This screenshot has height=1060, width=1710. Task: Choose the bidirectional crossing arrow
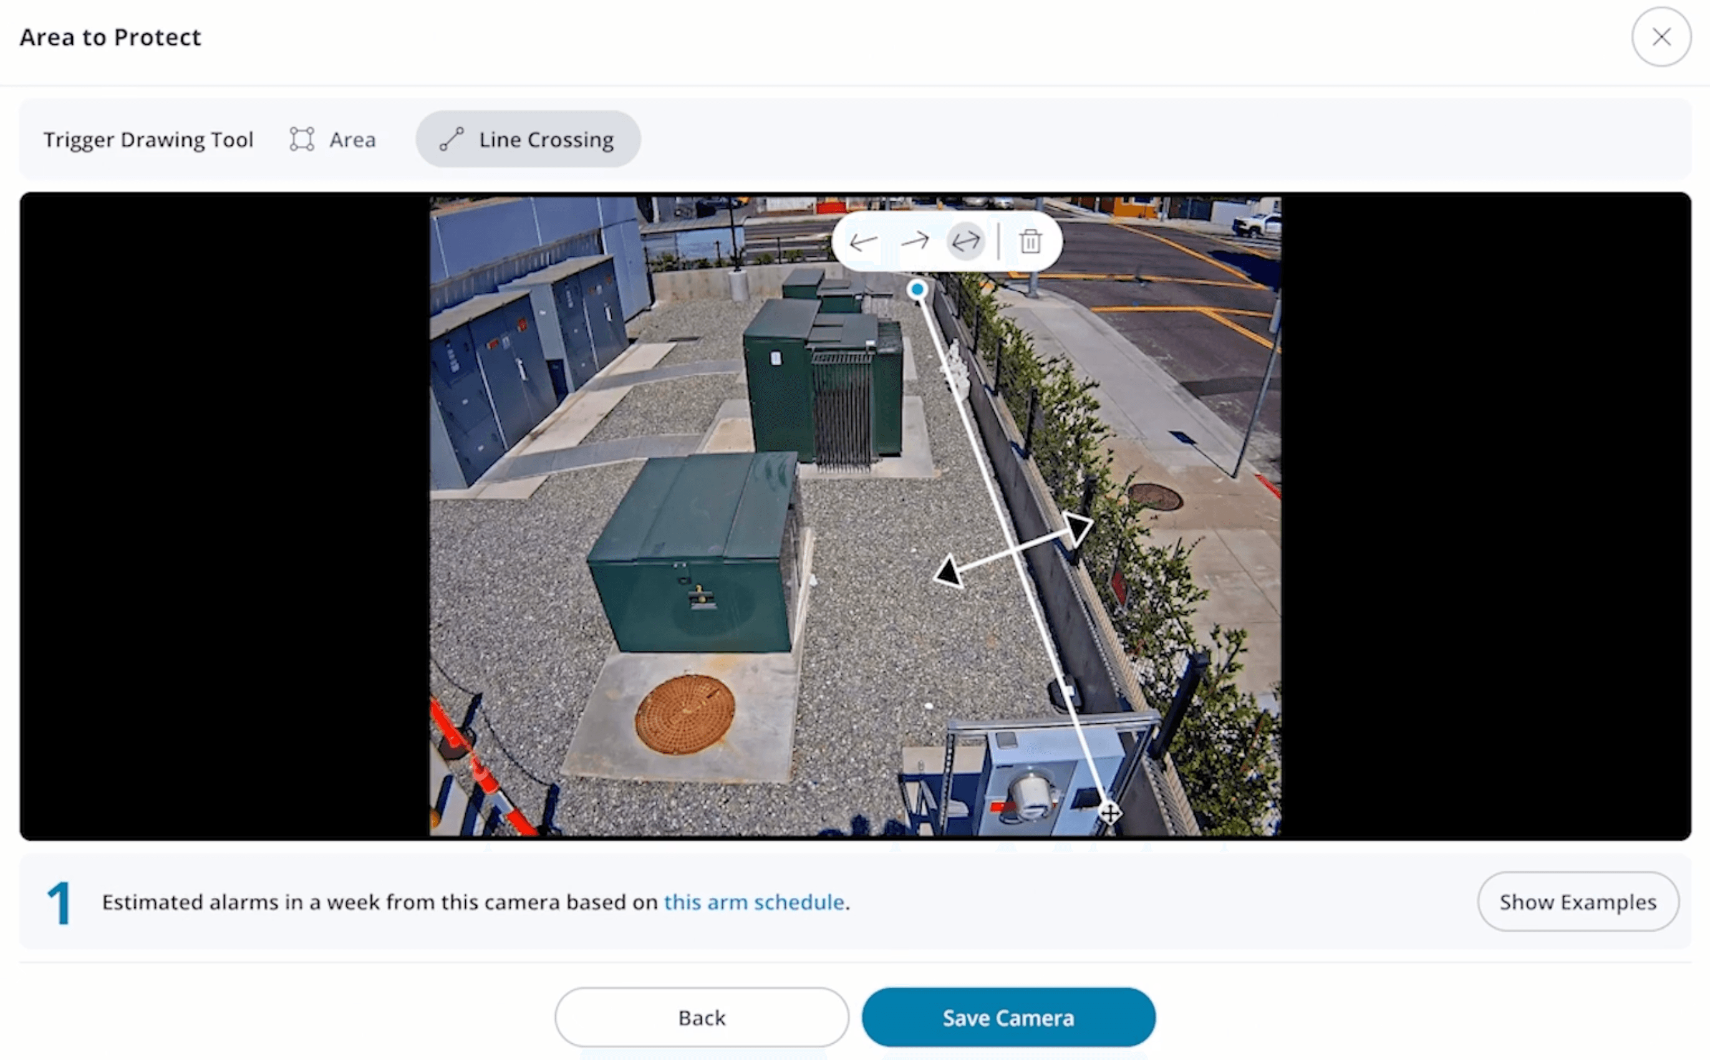tap(965, 242)
